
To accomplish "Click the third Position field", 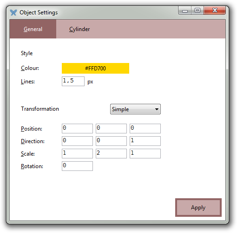I will (x=145, y=128).
